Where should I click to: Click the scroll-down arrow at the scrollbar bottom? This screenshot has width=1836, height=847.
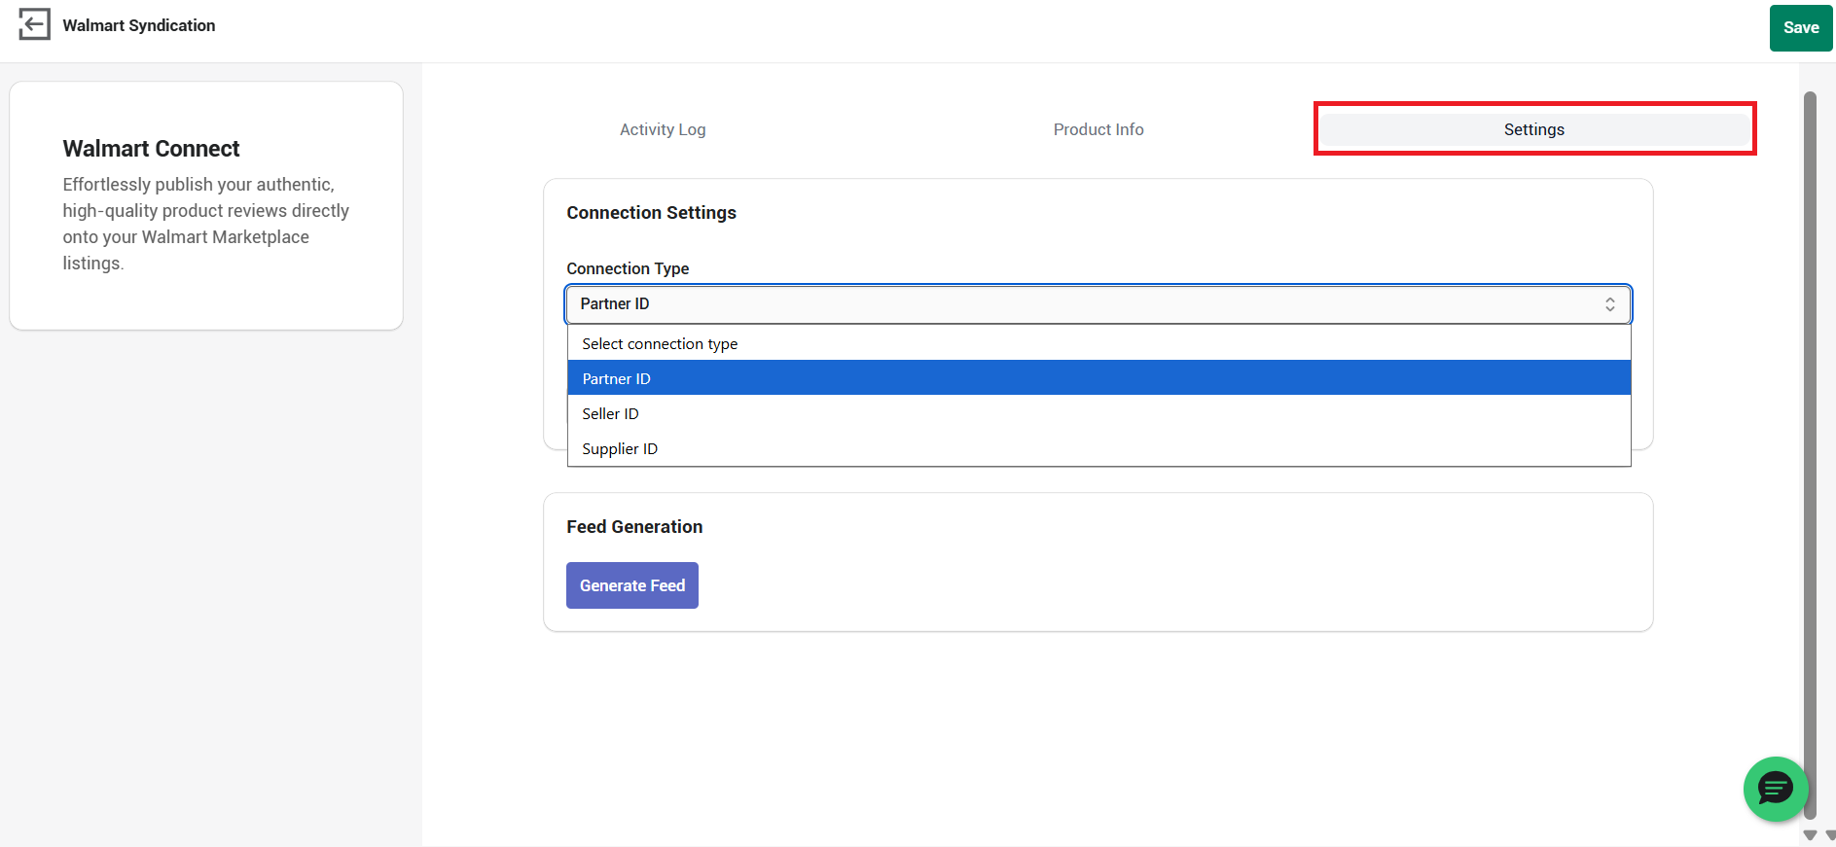[x=1810, y=835]
